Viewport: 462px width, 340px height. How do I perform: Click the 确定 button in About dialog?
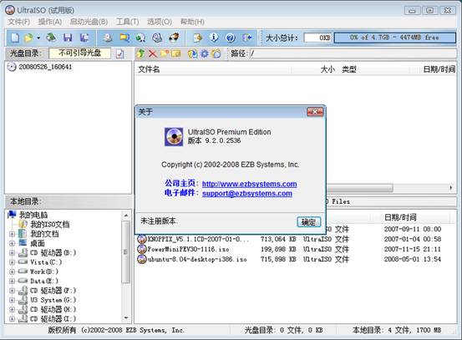[x=309, y=222]
